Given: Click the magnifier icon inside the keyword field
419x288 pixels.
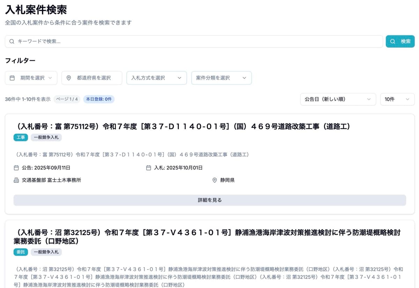Looking at the screenshot, I should point(12,41).
